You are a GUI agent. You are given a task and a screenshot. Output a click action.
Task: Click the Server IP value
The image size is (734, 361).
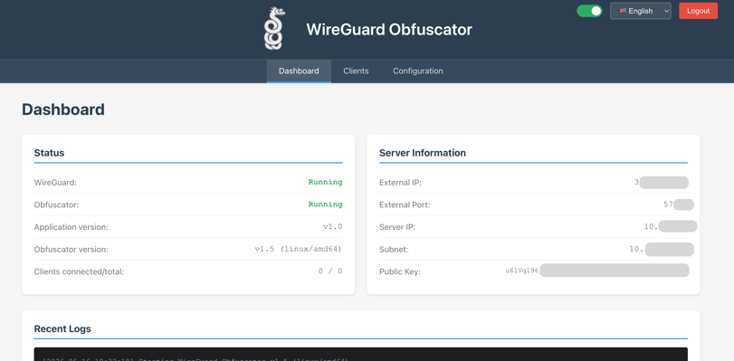[671, 226]
